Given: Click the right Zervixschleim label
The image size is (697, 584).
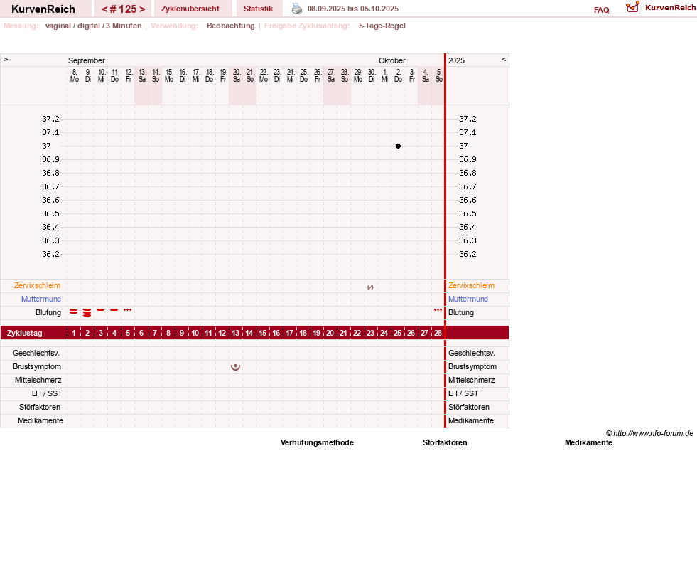Looking at the screenshot, I should click(471, 285).
